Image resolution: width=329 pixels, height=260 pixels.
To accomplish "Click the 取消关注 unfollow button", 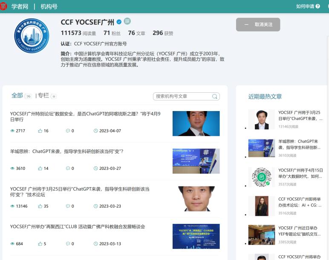I will [x=258, y=25].
